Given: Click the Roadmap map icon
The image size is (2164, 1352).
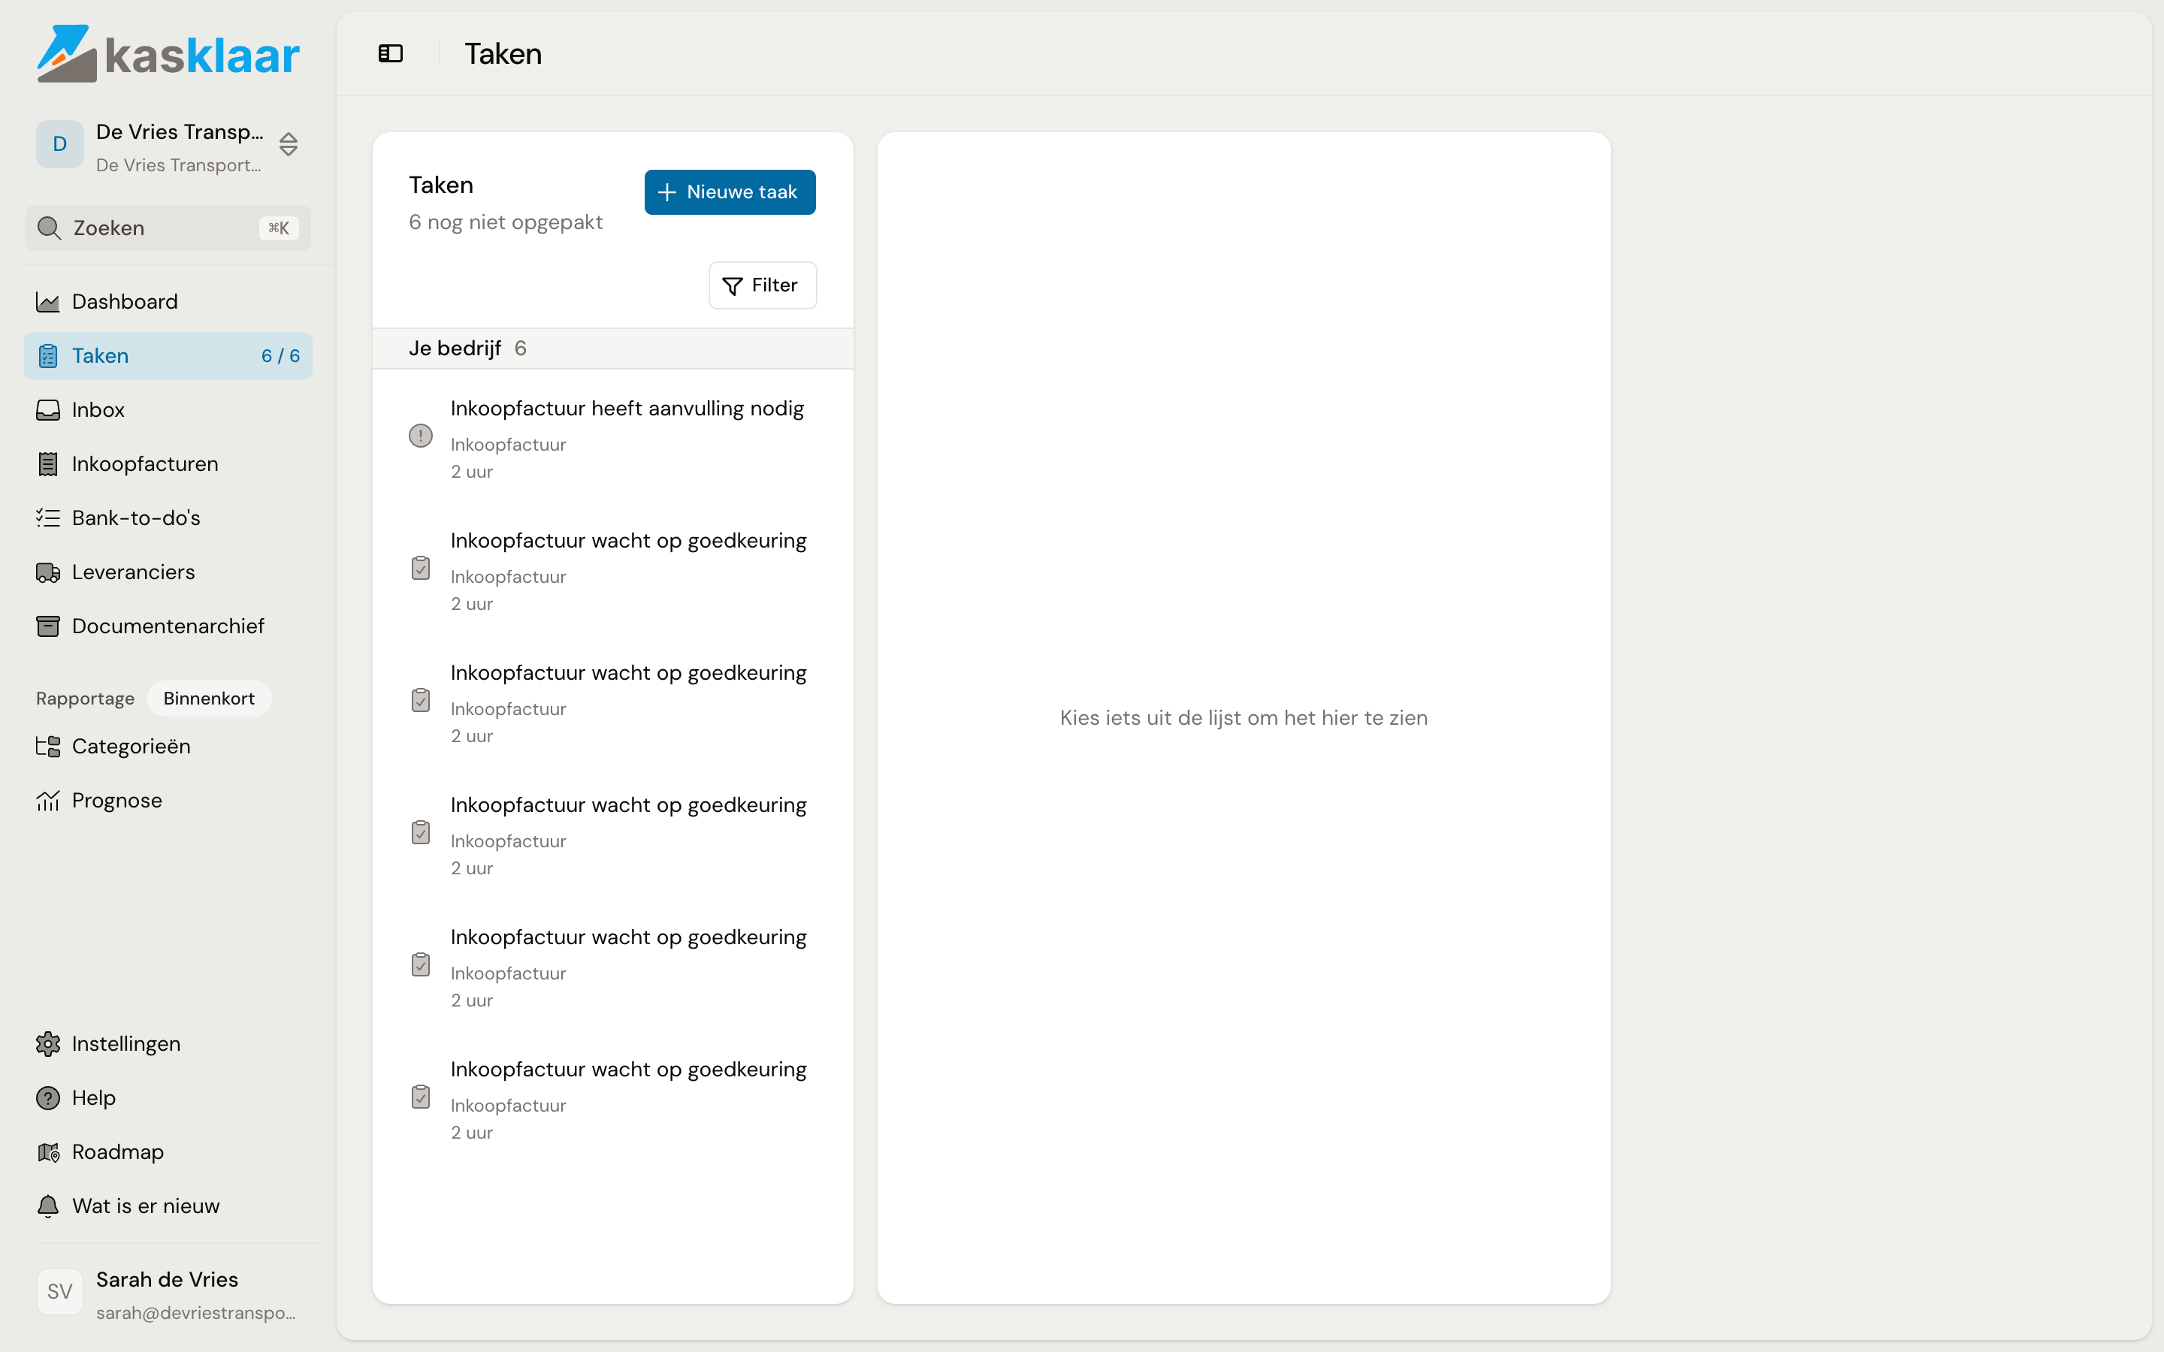Looking at the screenshot, I should [x=48, y=1151].
